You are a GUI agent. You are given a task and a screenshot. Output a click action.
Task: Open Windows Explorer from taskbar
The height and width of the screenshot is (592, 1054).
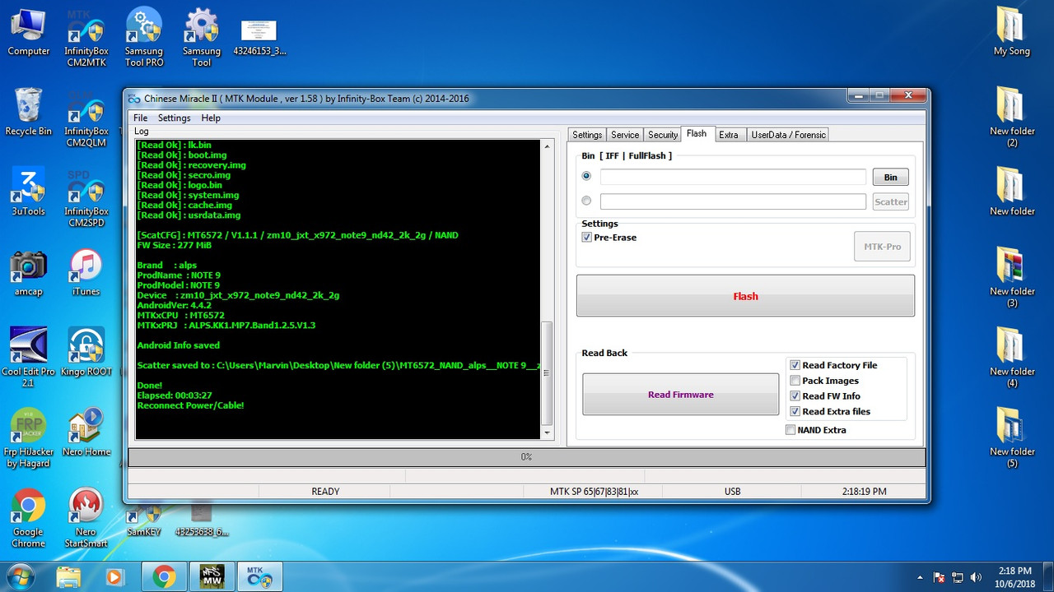point(69,577)
